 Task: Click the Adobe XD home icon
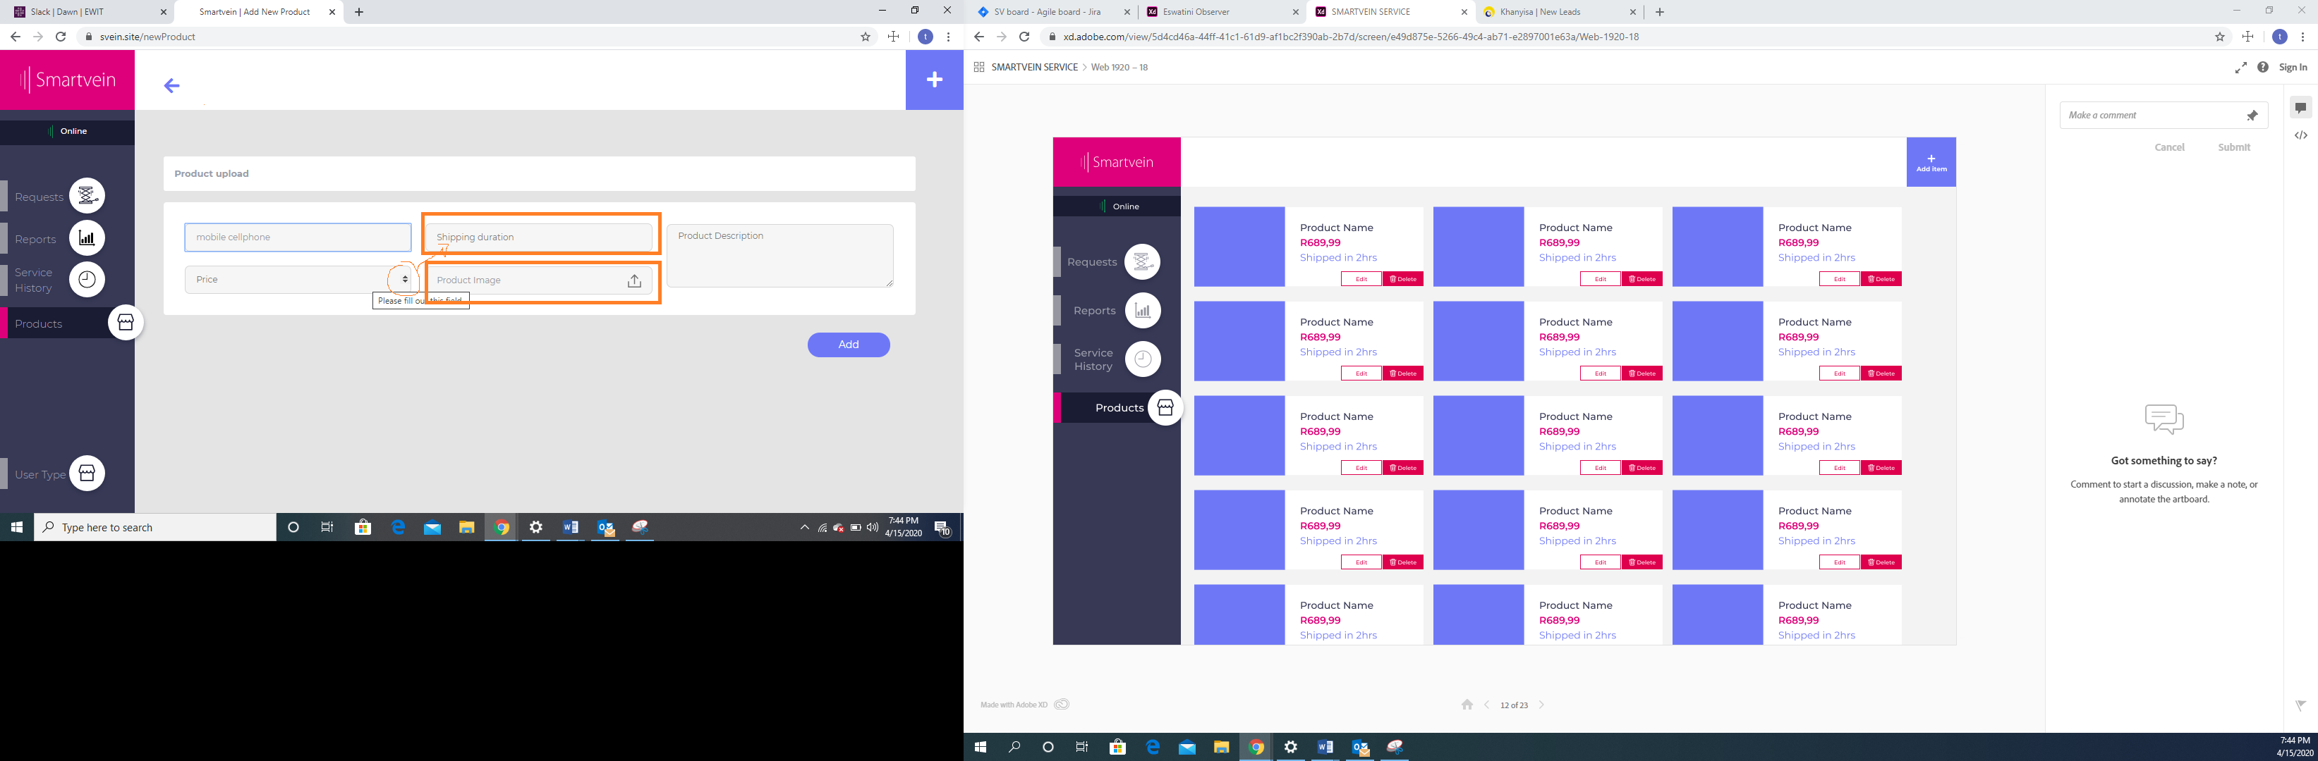coord(1467,705)
